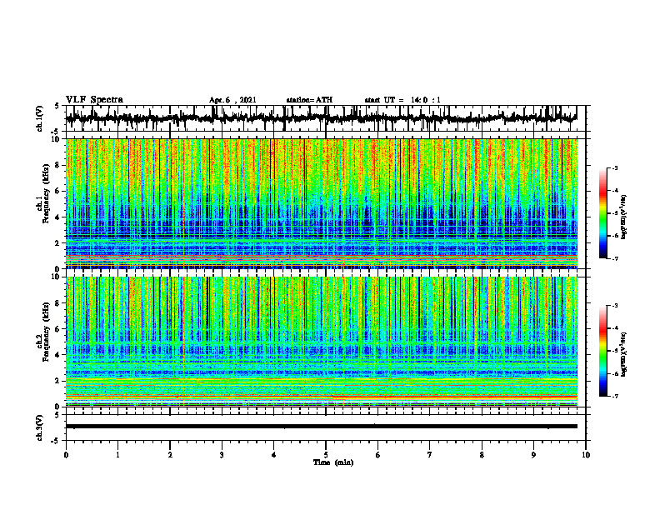
Task: Click the red band near 0.8 kHz in ch.2 spectrogram
Action: click(x=455, y=397)
